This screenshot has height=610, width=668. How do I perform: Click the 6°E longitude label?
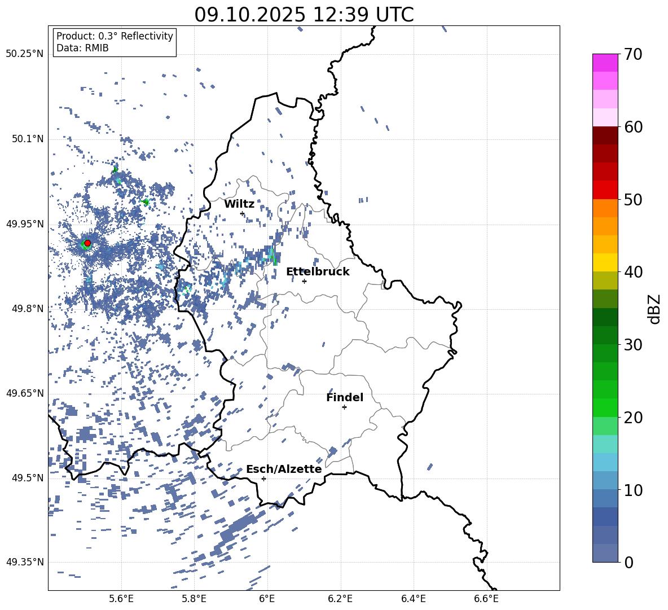tap(267, 599)
